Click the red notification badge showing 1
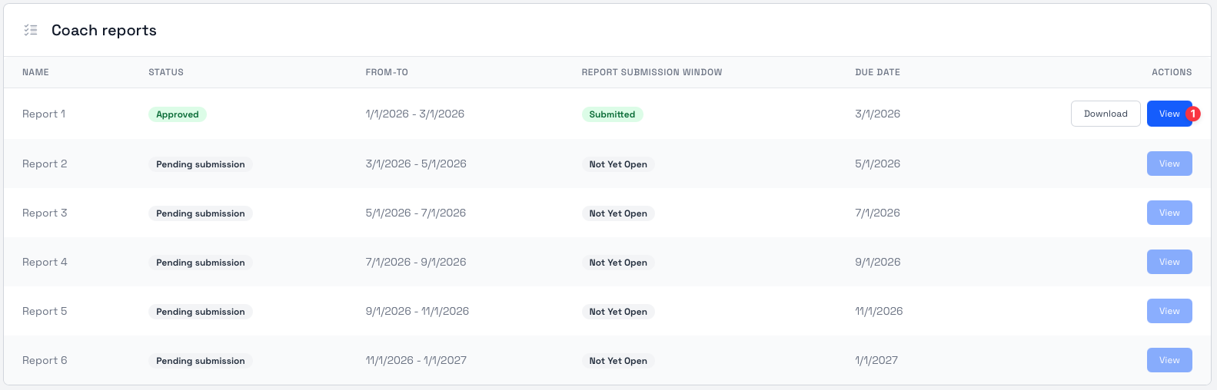The height and width of the screenshot is (390, 1217). [1192, 114]
